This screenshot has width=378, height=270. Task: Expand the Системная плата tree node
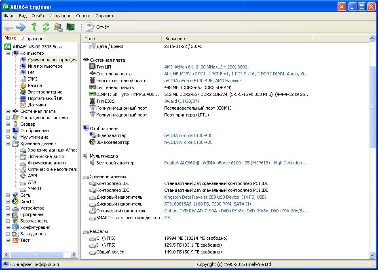pyautogui.click(x=8, y=111)
